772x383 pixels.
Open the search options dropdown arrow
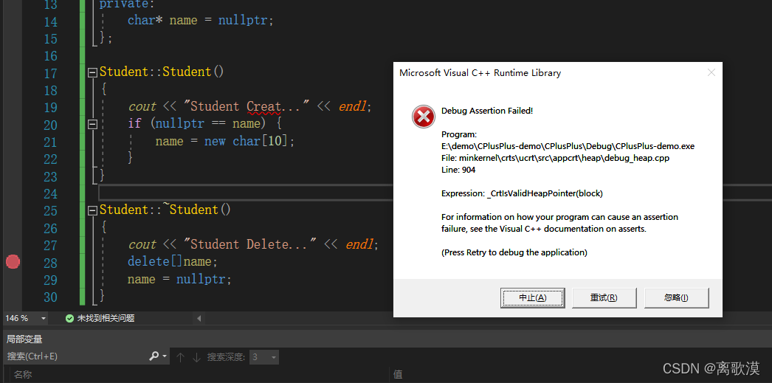pyautogui.click(x=165, y=356)
